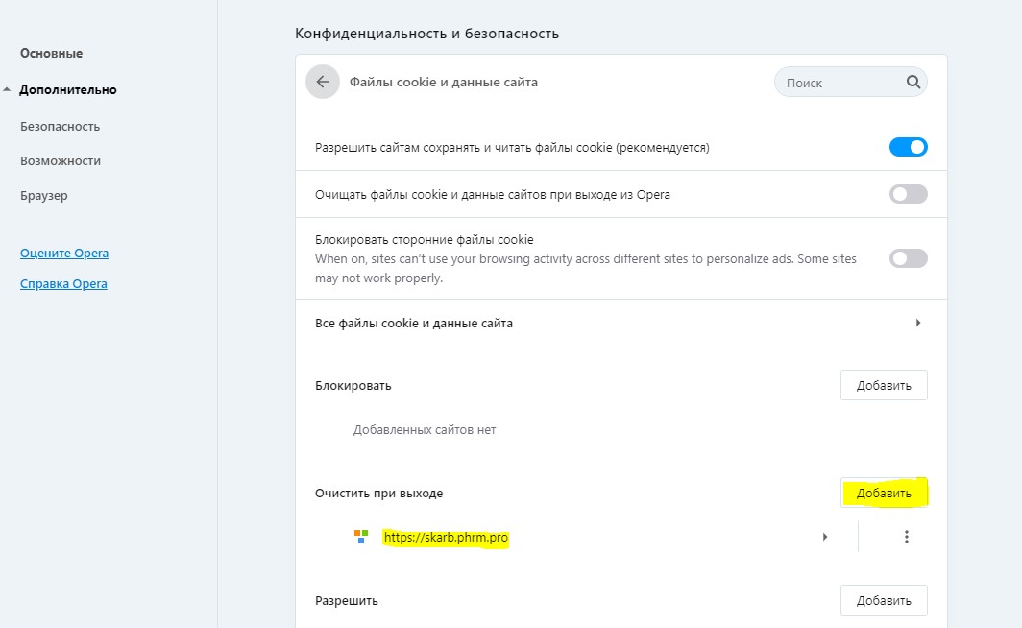Enable clearing cookies on Opera exit

[908, 194]
